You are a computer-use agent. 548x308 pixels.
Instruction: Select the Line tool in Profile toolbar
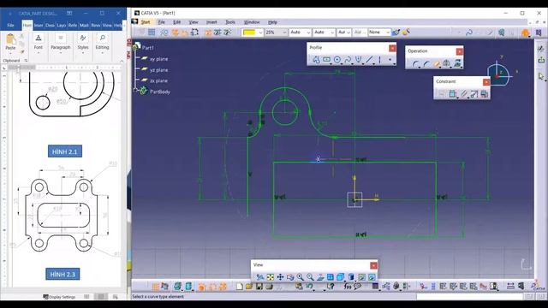(369, 60)
